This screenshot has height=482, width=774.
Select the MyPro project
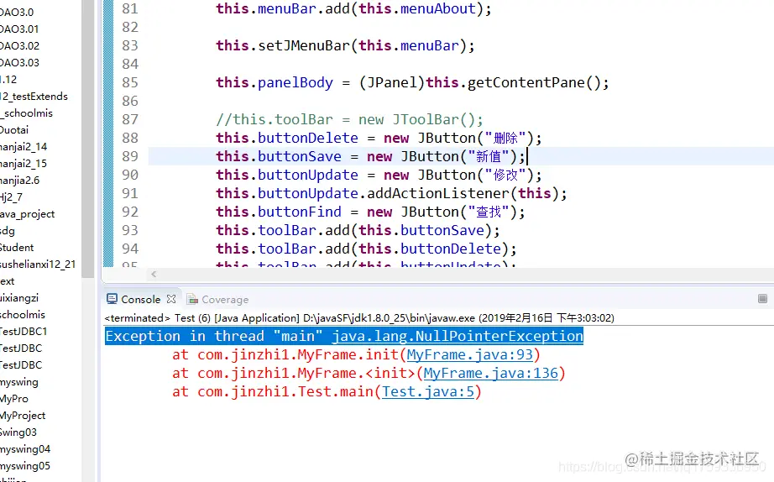[14, 399]
